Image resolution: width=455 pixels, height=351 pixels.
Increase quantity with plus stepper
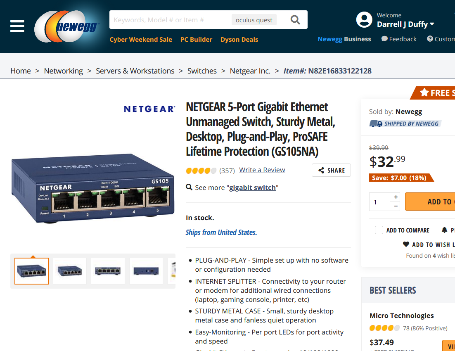pyautogui.click(x=396, y=197)
